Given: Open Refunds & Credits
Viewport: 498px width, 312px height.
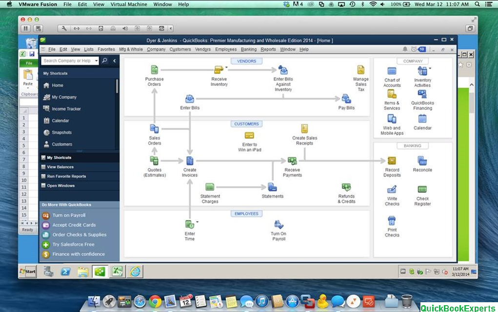Looking at the screenshot, I should pos(346,187).
